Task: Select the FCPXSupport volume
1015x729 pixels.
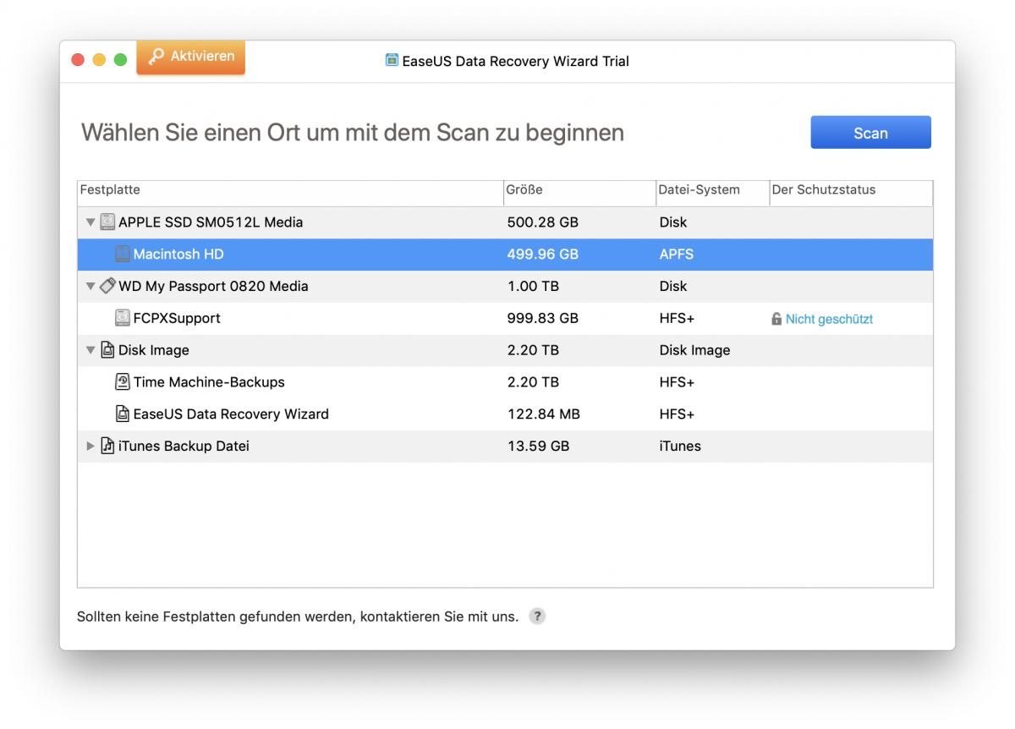Action: point(505,319)
